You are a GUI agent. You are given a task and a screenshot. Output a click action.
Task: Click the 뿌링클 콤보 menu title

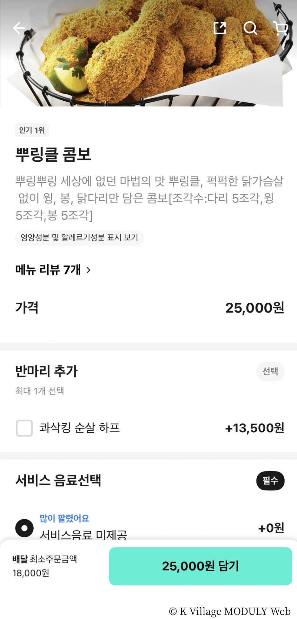(53, 155)
